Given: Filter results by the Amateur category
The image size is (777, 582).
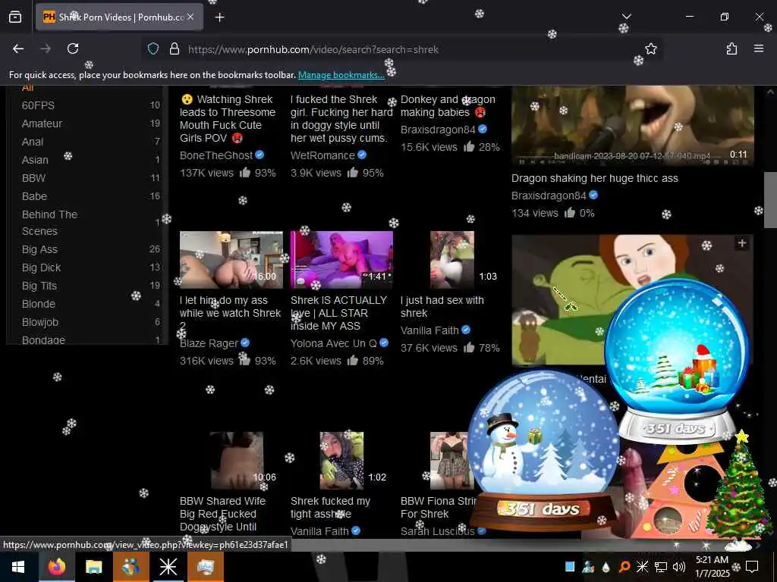Looking at the screenshot, I should pyautogui.click(x=42, y=124).
